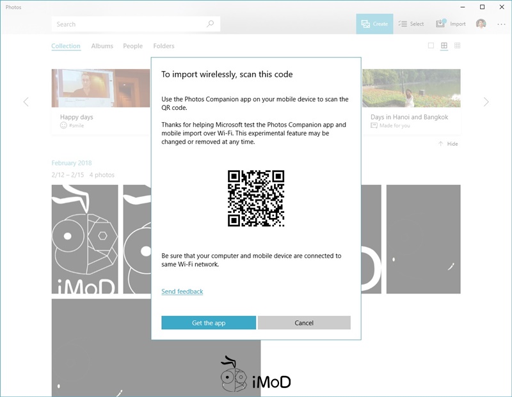Click the search magnifier icon
The width and height of the screenshot is (512, 397).
[210, 24]
